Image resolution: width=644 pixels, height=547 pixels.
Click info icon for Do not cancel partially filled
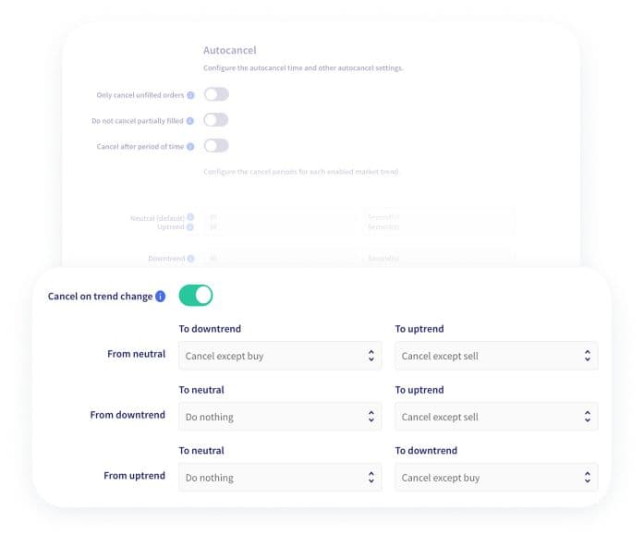[x=191, y=120]
